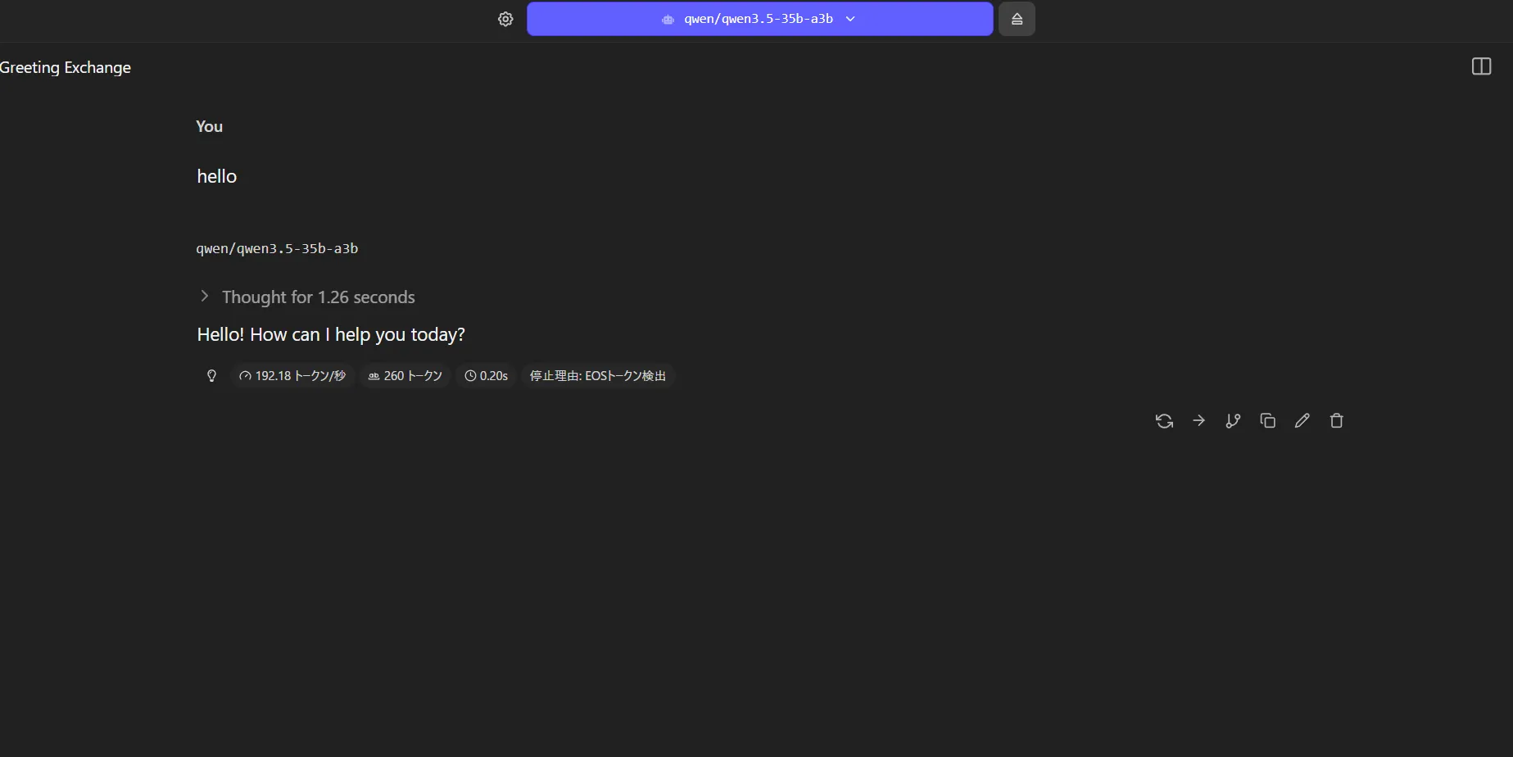This screenshot has height=757, width=1513.
Task: Click the 192.18 tokens per second stat
Action: [292, 376]
